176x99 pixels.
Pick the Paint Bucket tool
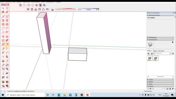[3, 12]
